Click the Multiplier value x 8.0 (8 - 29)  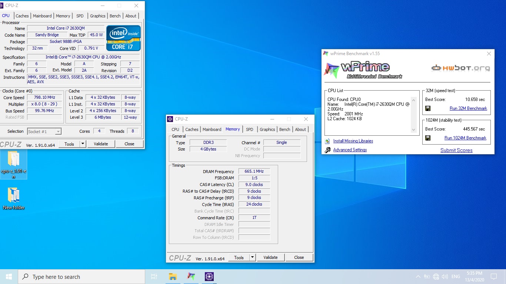pyautogui.click(x=44, y=104)
